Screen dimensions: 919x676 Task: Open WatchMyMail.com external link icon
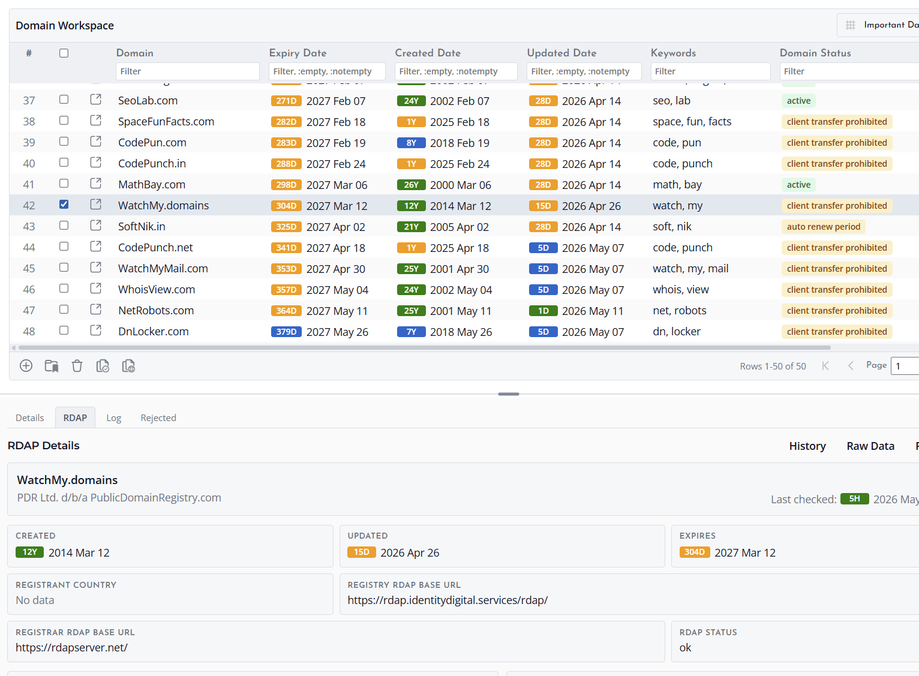click(95, 268)
